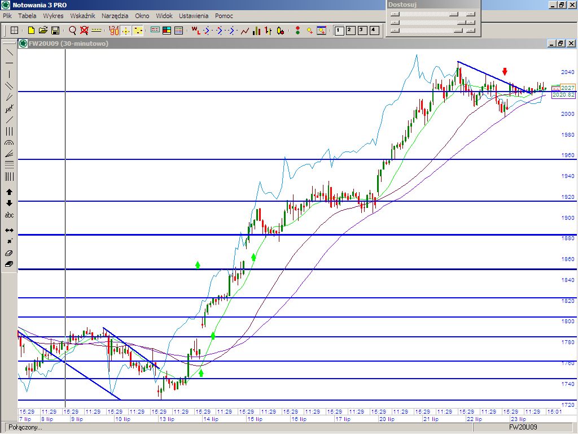Select the down arrow marker tool
The height and width of the screenshot is (434, 578).
click(9, 203)
